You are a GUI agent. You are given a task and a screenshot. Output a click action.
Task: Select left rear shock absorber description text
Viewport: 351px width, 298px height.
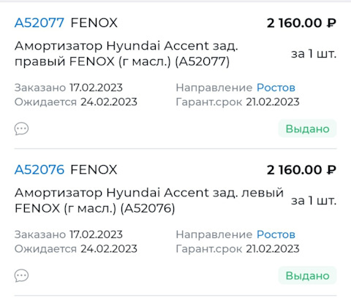pyautogui.click(x=149, y=200)
